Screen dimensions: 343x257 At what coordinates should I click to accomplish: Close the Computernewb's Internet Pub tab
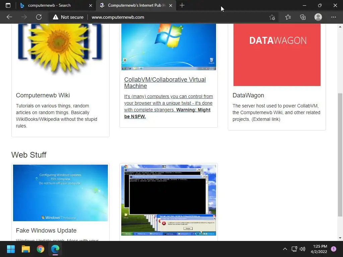170,5
